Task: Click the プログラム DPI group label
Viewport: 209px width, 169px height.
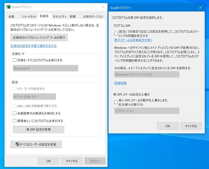Action: pyautogui.click(x=122, y=26)
